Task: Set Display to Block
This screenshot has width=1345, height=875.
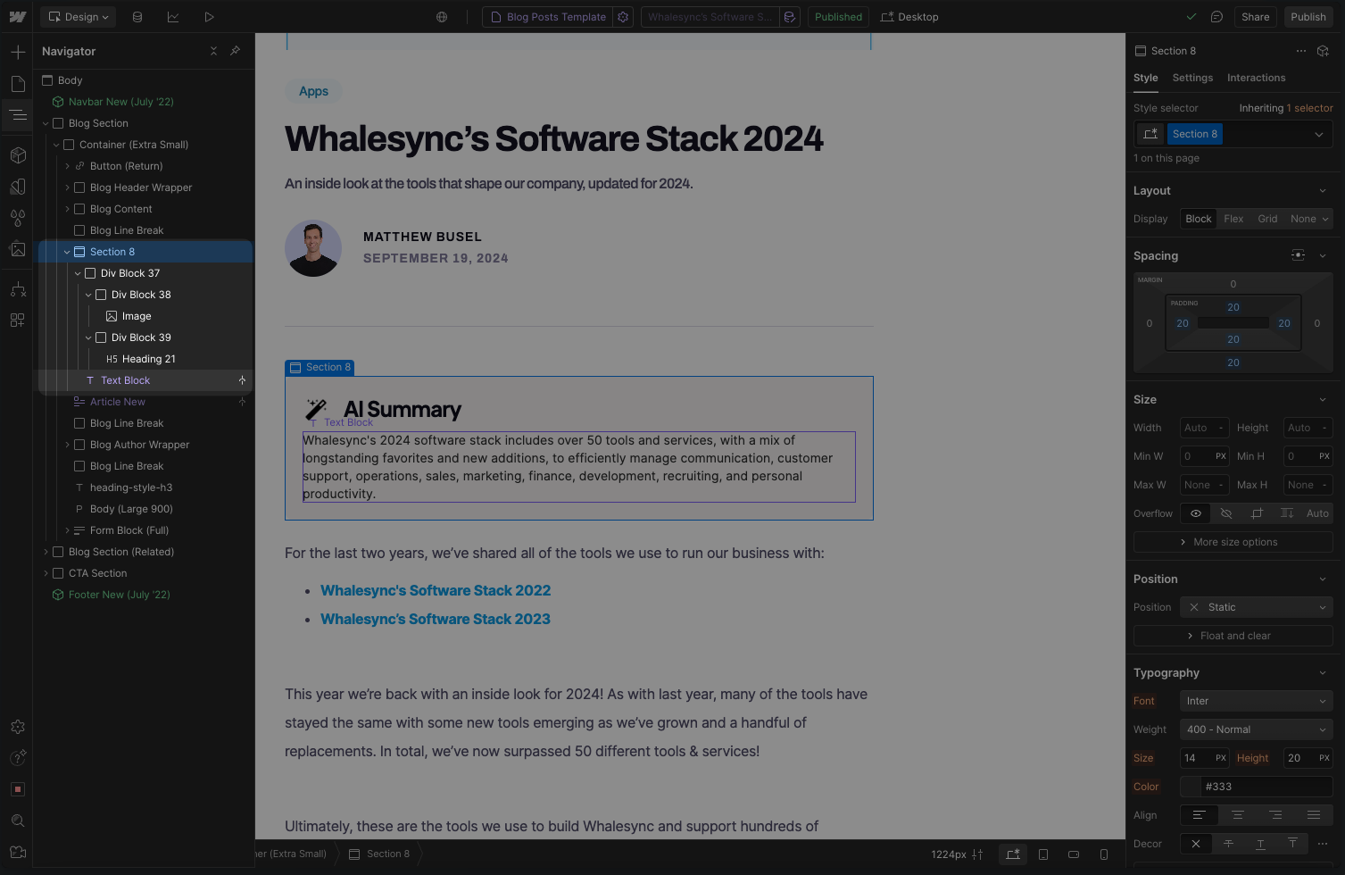Action: (1199, 219)
